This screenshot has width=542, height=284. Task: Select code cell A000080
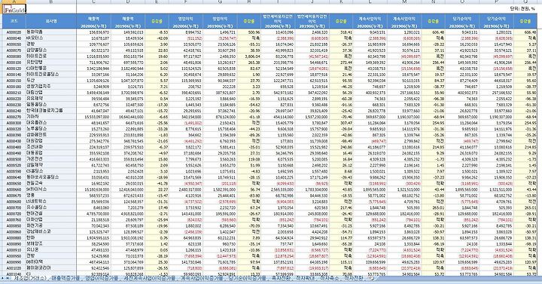click(x=14, y=56)
